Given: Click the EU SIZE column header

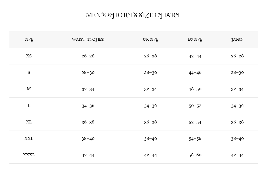Looking at the screenshot, I should (195, 40).
